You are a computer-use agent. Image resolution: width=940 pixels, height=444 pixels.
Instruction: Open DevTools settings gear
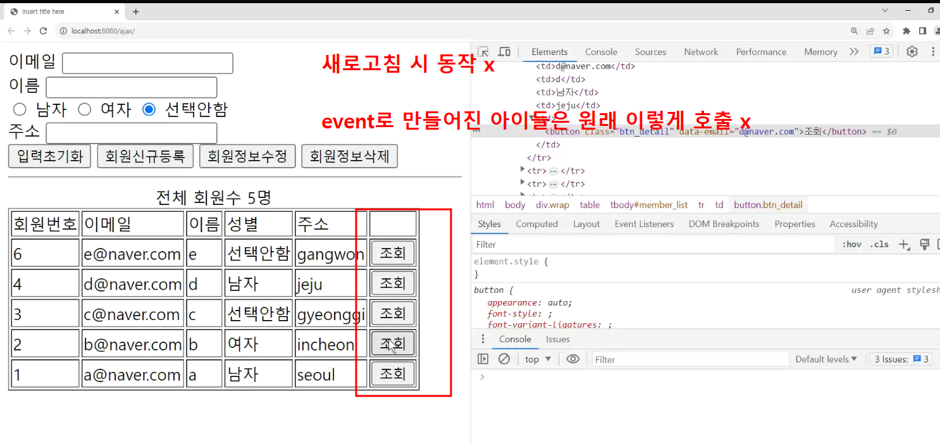pos(912,52)
